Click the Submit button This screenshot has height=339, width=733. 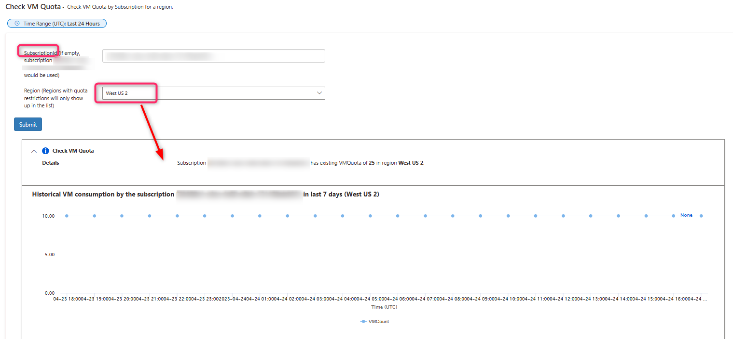[28, 124]
